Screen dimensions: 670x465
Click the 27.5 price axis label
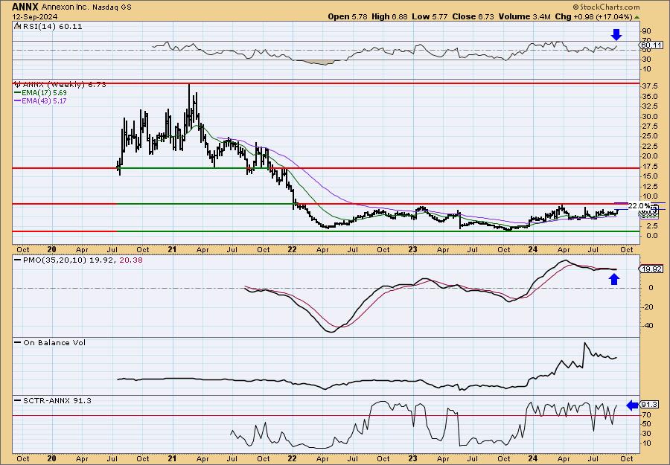[649, 126]
